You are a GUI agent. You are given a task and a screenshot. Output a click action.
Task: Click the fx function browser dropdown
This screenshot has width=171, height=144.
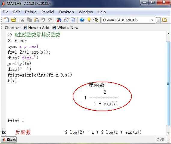point(4,133)
